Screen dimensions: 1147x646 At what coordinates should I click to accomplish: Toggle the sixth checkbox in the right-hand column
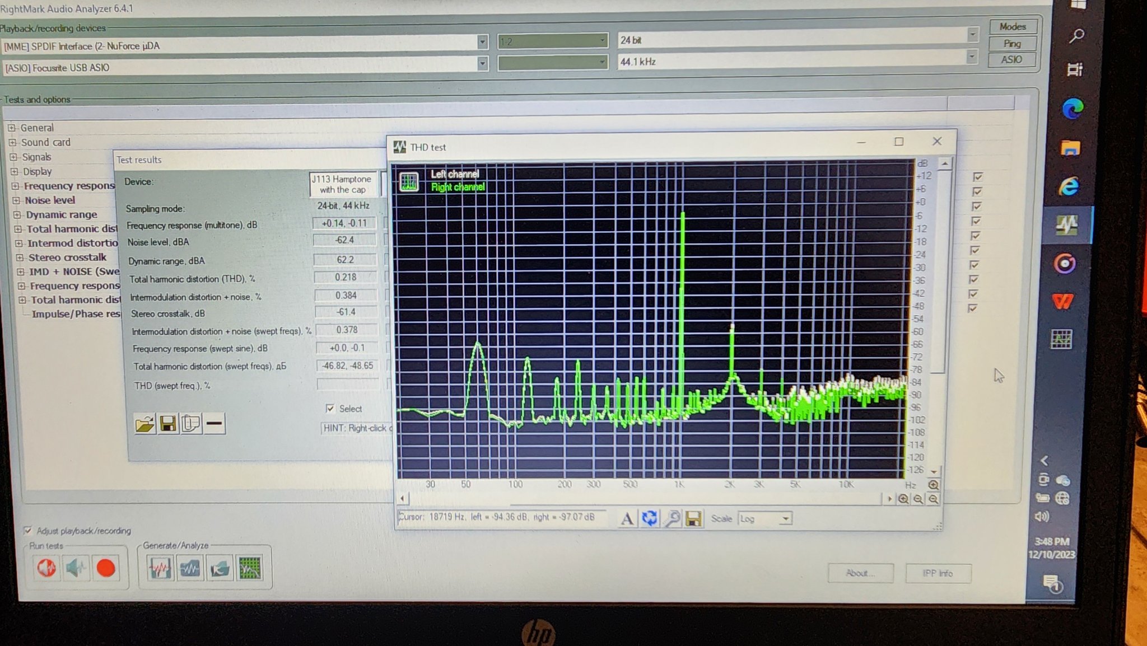pyautogui.click(x=975, y=250)
